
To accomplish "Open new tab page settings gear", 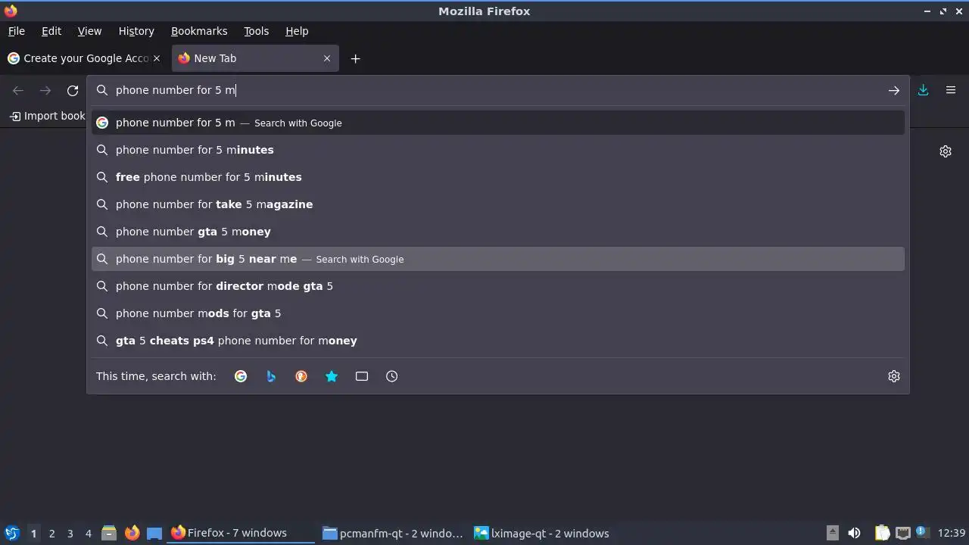I will [x=946, y=151].
